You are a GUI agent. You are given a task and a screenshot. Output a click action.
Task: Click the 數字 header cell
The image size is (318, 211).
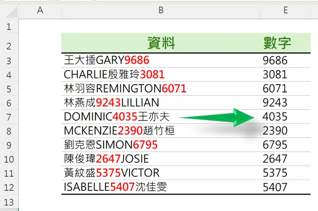[286, 43]
